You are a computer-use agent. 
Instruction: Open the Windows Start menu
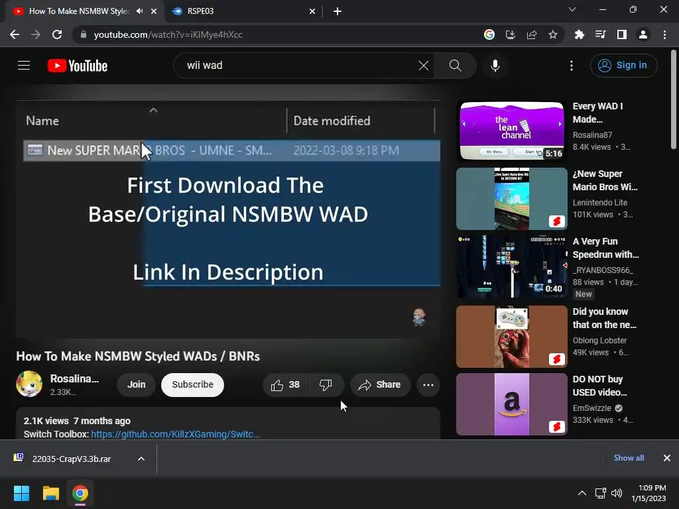click(21, 493)
